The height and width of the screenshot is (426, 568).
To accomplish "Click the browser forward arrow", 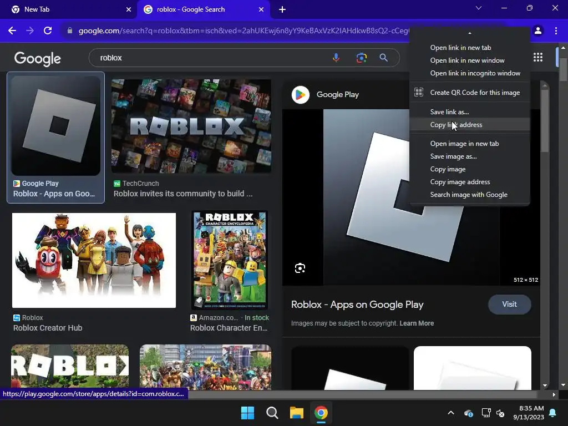I will [x=30, y=31].
